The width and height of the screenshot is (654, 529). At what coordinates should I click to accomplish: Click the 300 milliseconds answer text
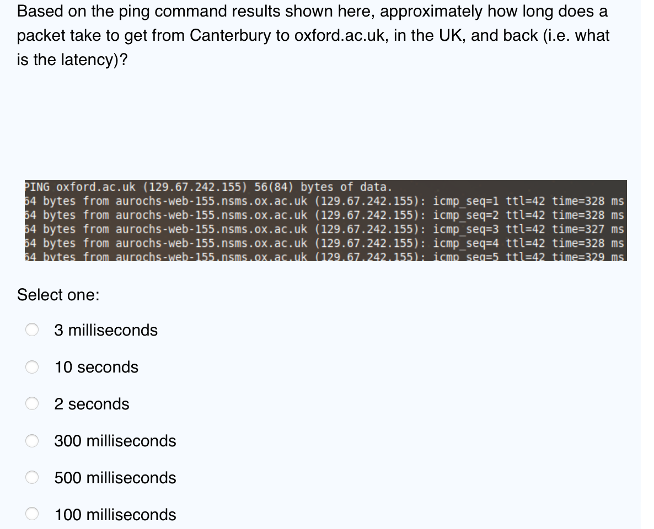pos(115,440)
